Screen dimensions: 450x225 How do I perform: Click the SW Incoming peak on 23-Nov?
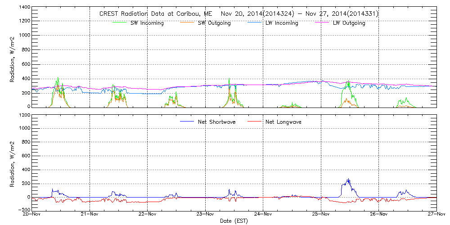[229, 78]
